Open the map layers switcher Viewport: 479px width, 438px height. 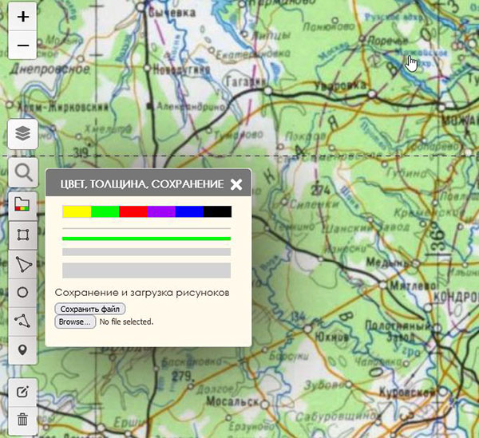22,133
